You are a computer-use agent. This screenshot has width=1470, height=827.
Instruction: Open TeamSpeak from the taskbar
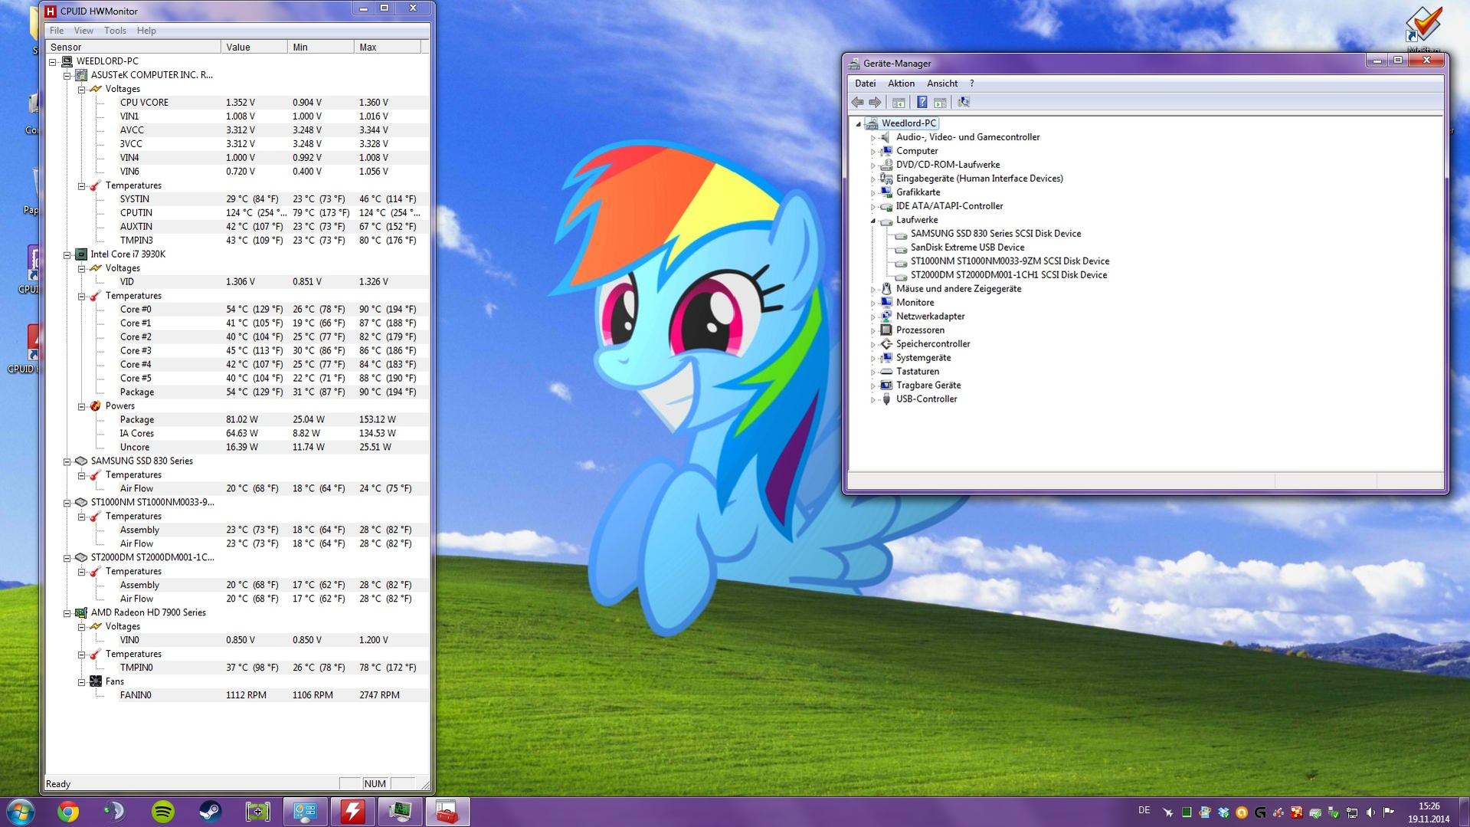tap(115, 812)
